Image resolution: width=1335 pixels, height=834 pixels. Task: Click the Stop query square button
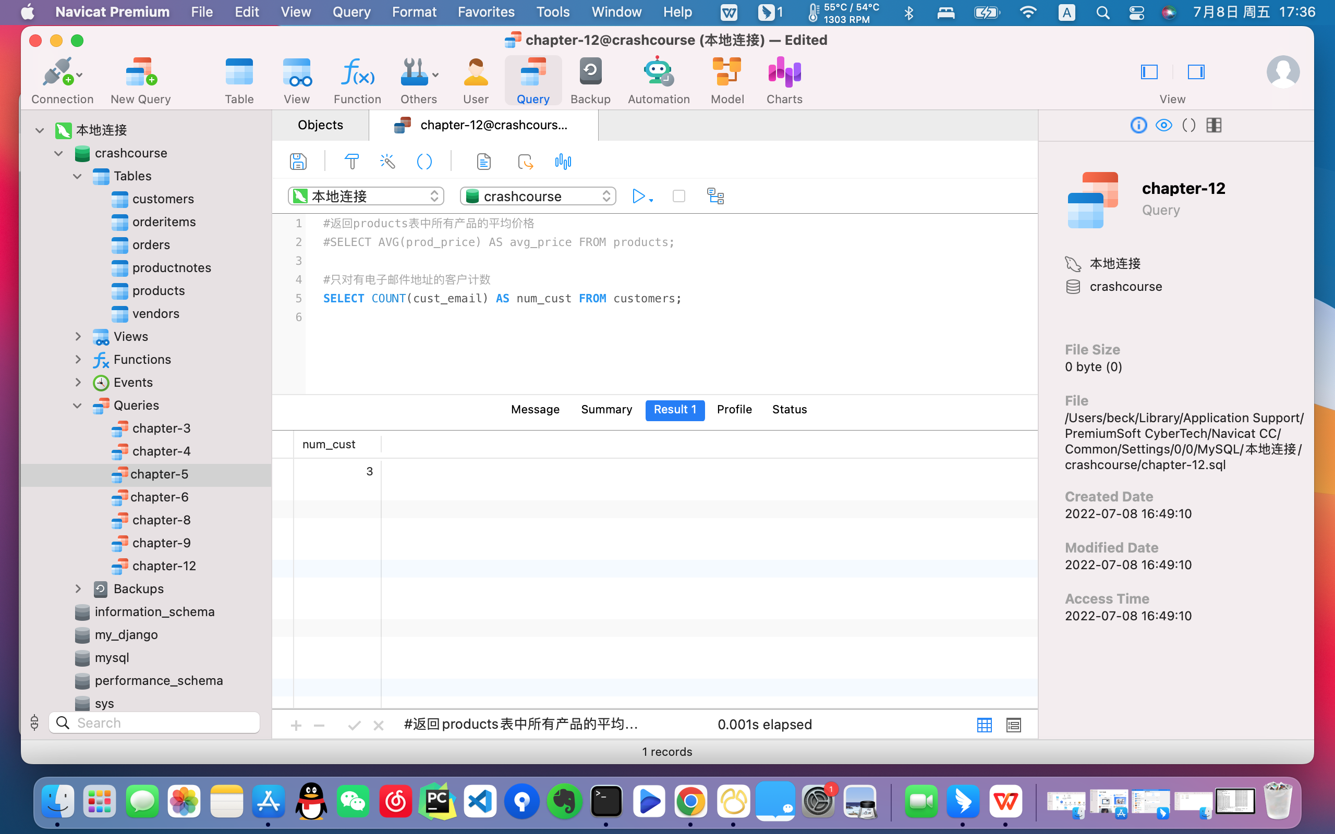[679, 197]
